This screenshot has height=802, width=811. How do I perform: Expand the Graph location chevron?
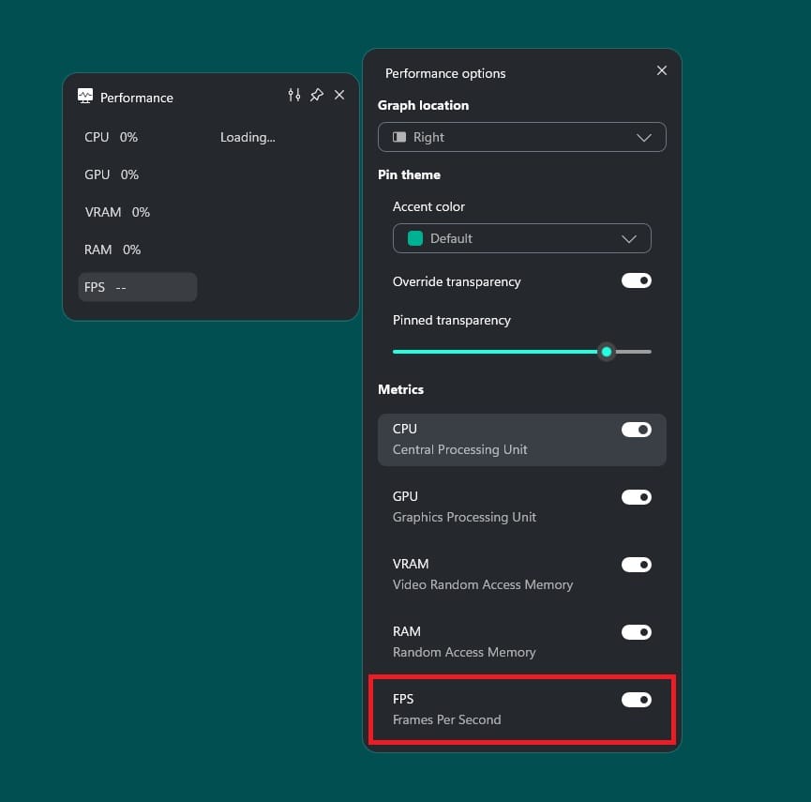[644, 137]
